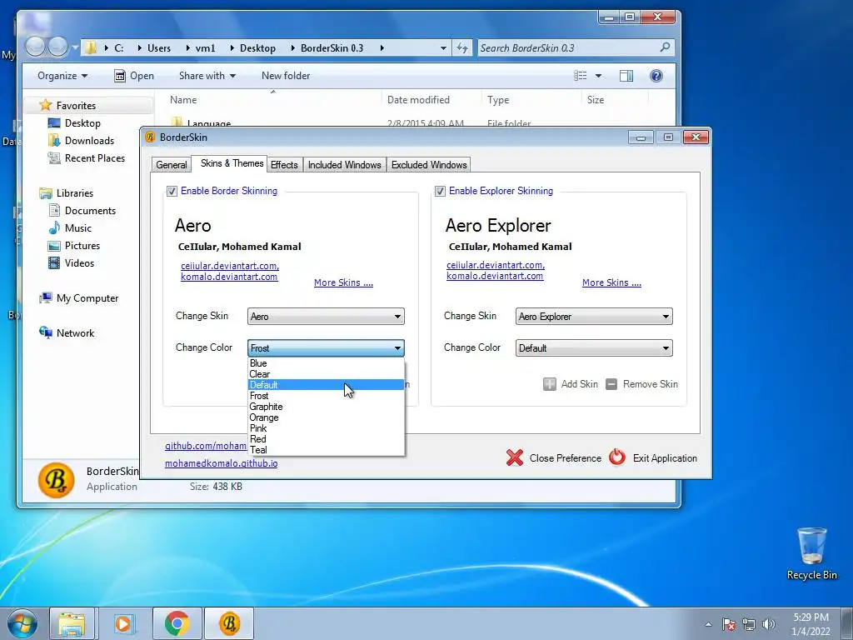Open Recent Places in navigation pane
Viewport: 853px width, 640px height.
(x=95, y=157)
